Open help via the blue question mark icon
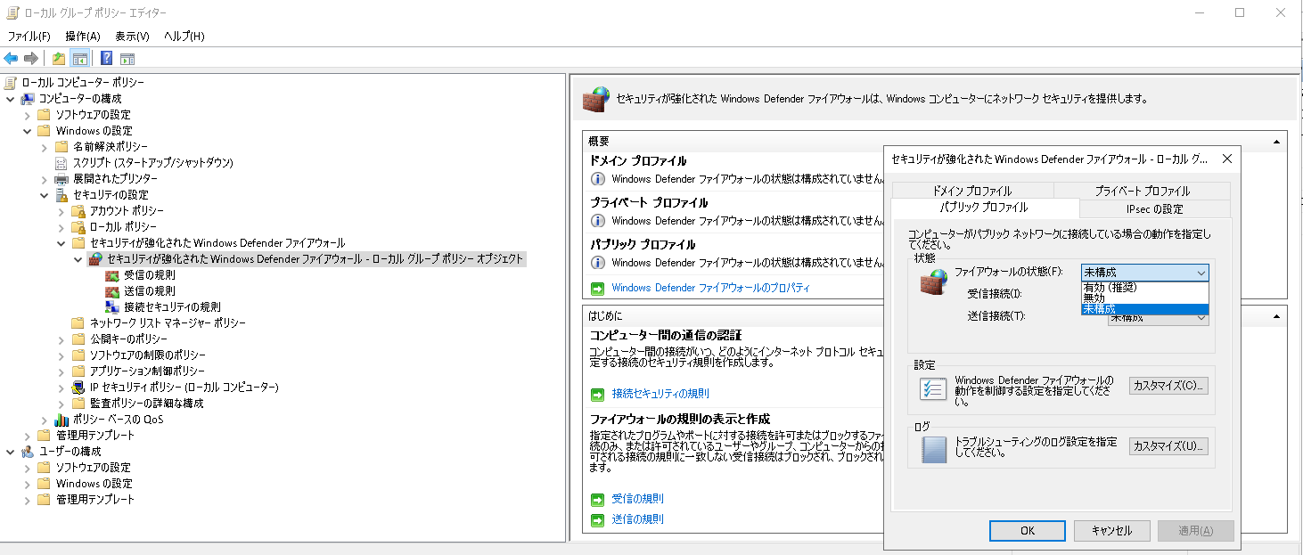Viewport: 1303px width, 555px height. [105, 57]
